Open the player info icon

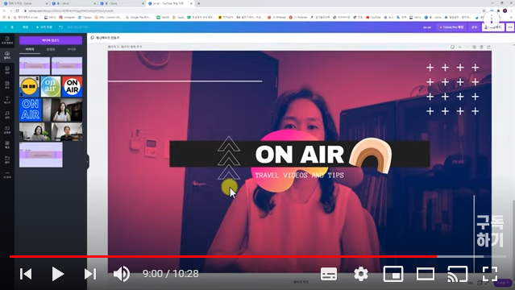(492, 19)
